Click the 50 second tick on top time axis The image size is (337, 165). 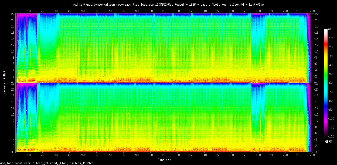pyautogui.click(x=83, y=11)
